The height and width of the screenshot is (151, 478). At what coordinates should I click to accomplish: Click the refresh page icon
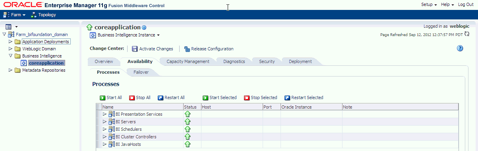[467, 34]
